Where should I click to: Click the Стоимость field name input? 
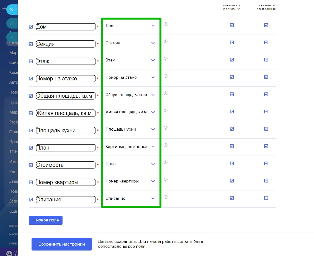pos(66,165)
